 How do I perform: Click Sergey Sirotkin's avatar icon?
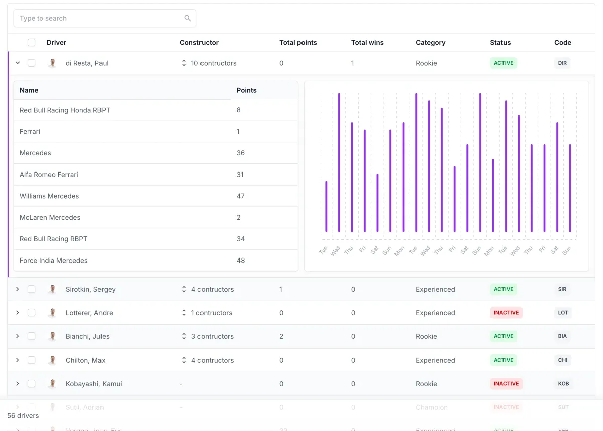52,289
